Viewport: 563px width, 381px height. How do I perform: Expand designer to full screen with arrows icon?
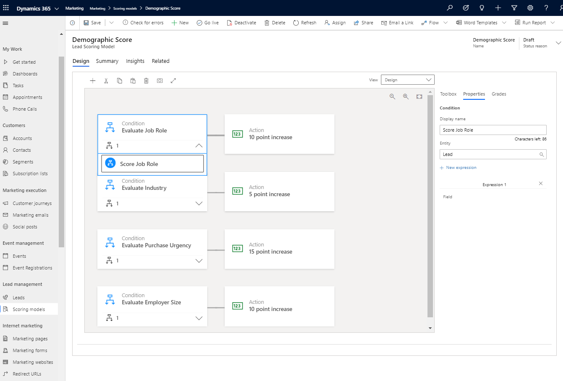point(173,80)
